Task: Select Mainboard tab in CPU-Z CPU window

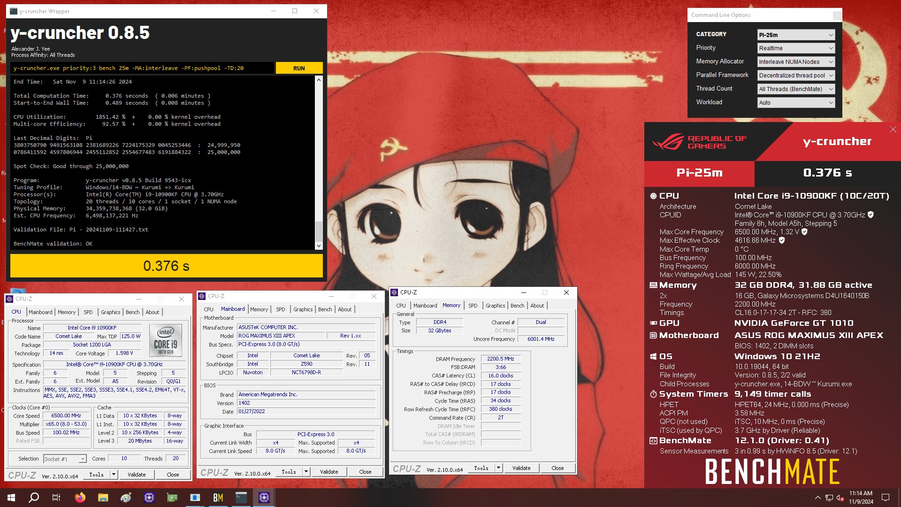Action: point(40,312)
